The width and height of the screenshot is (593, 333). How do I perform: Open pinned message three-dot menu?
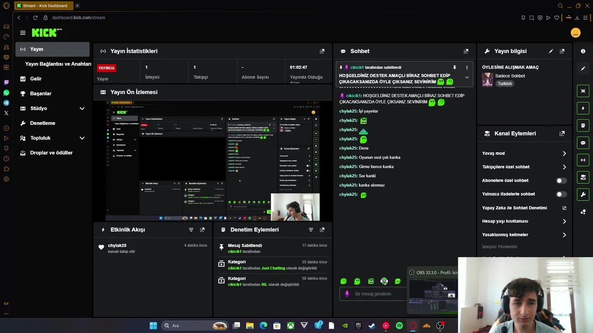pos(467,68)
